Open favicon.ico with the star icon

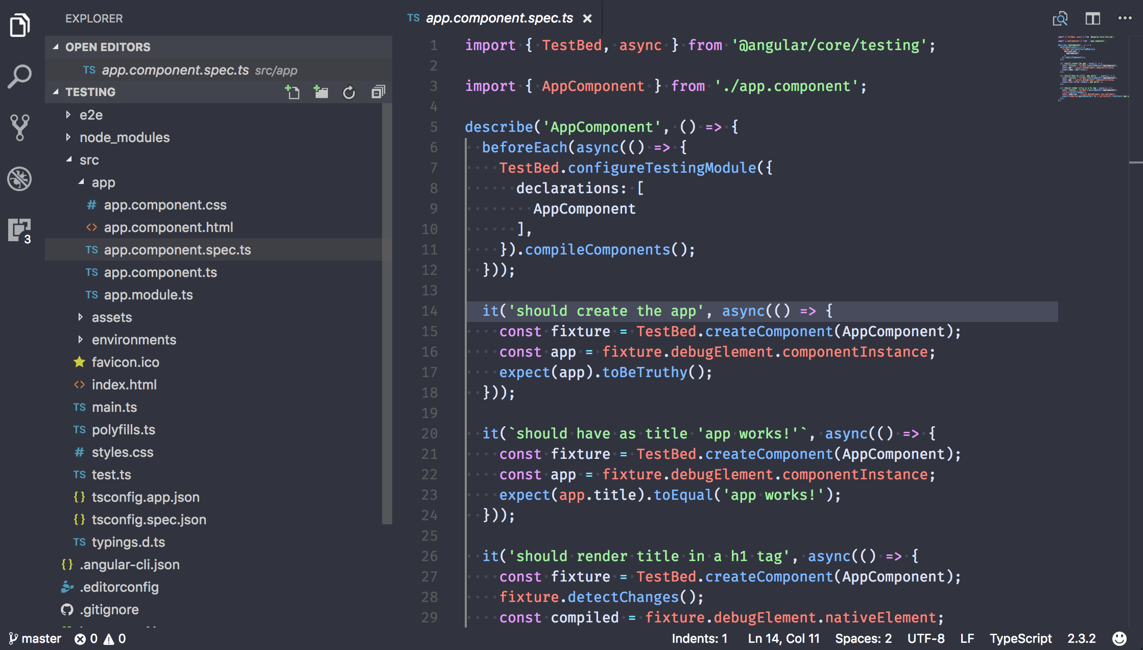coord(219,362)
